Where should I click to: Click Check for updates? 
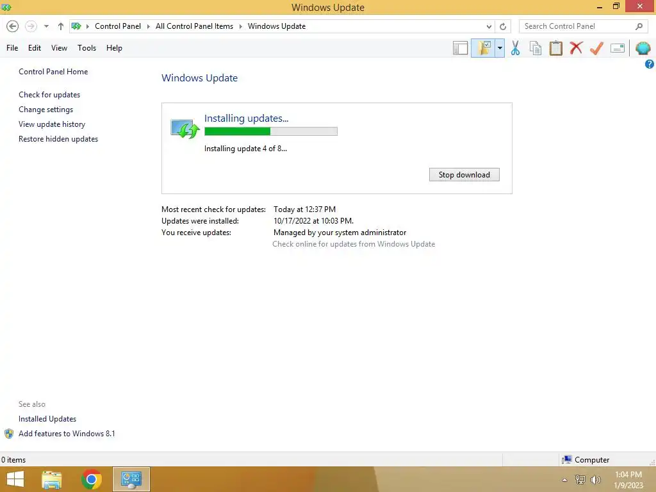[x=49, y=95]
